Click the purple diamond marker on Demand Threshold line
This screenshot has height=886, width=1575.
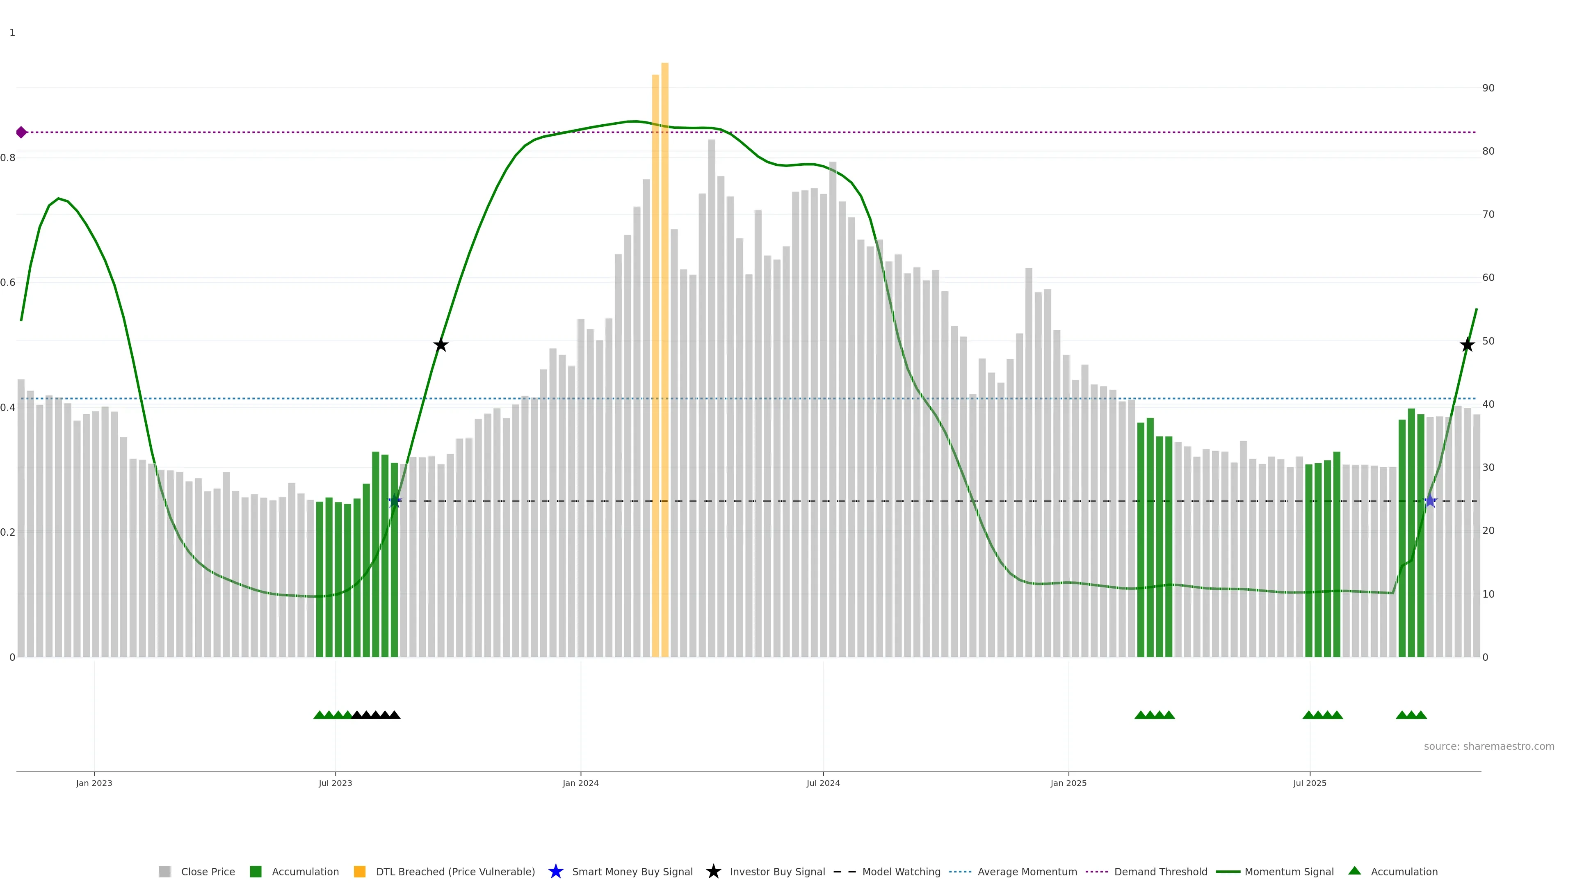(21, 132)
